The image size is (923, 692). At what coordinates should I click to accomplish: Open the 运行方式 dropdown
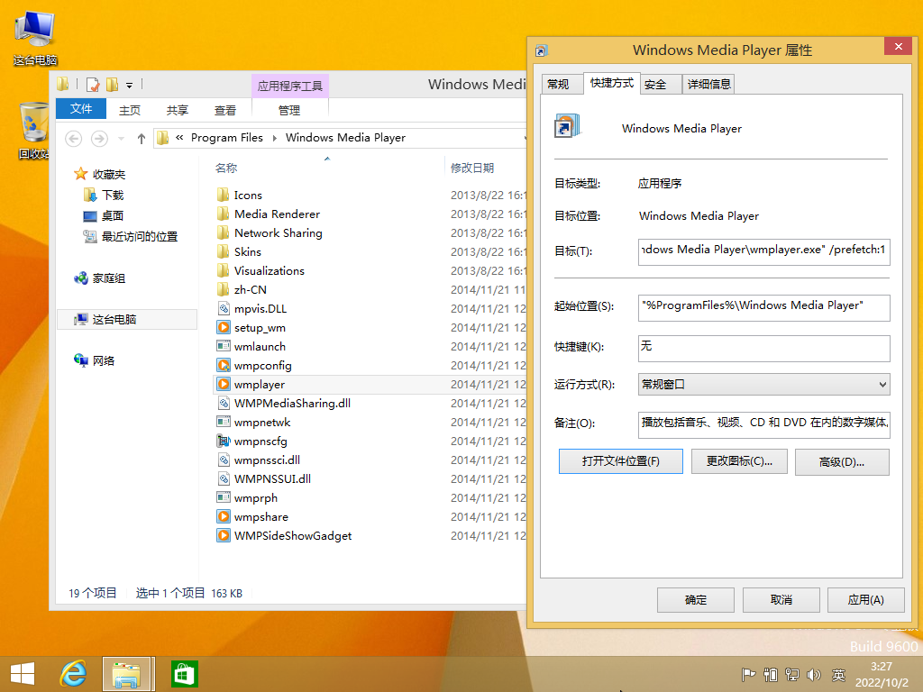tap(763, 384)
